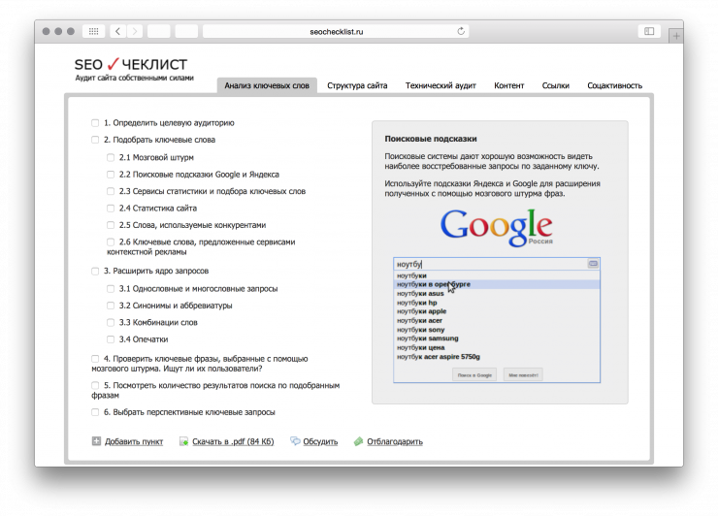Click the green Отблагодарить icon
718x516 pixels.
click(358, 441)
